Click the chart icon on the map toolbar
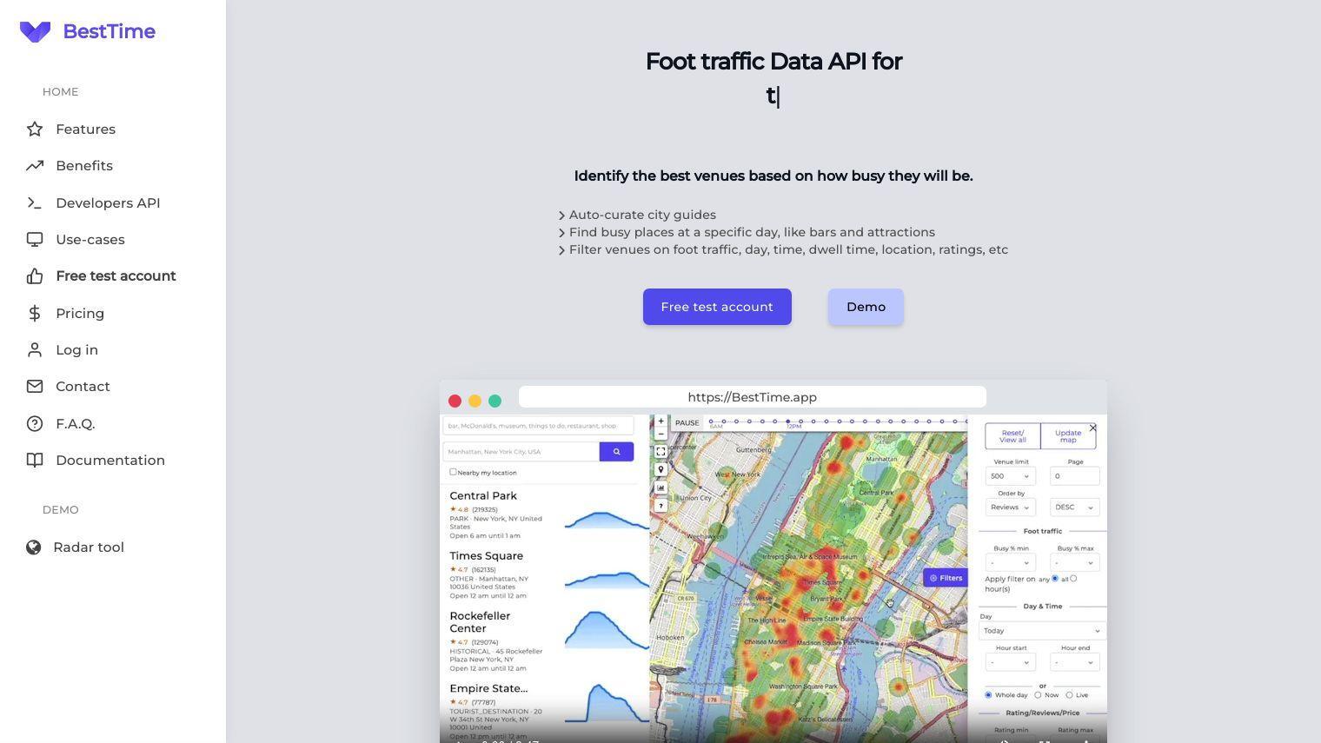Screen dimensions: 1321x743 [x=660, y=488]
